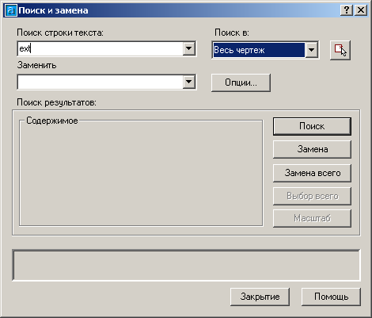
Task: Click the Замена button
Action: 312,149
